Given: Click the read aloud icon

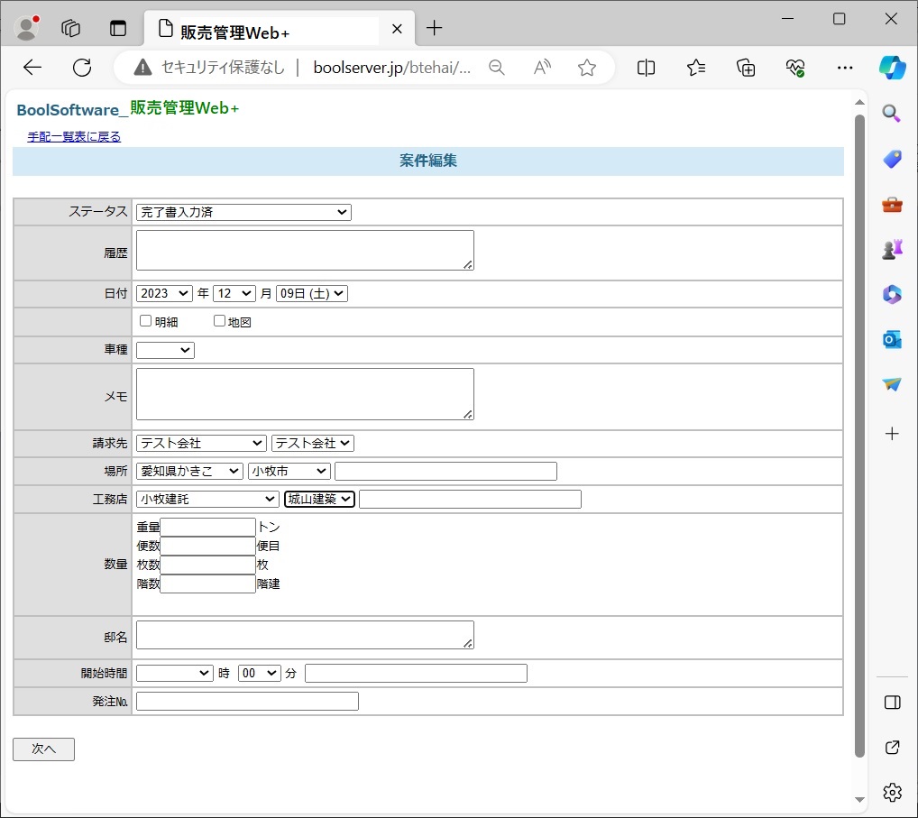Looking at the screenshot, I should 542,68.
